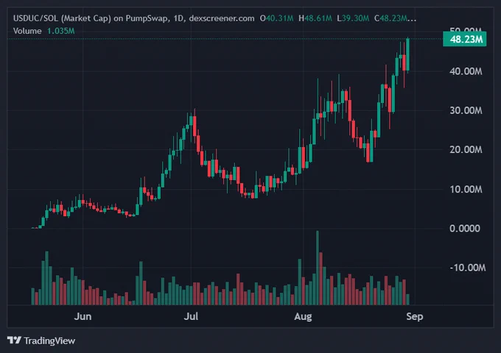This screenshot has height=353, width=501.
Task: Click the Aug label on time axis
Action: pyautogui.click(x=303, y=316)
